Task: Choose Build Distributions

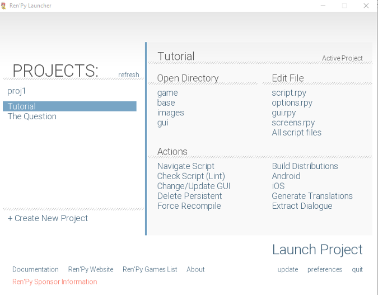Action: [305, 166]
